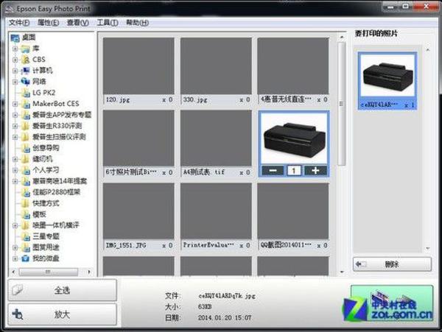Screen dimensions: 442x332
Task: Click the 佳能iP2880 folder icon
Action: 26,192
